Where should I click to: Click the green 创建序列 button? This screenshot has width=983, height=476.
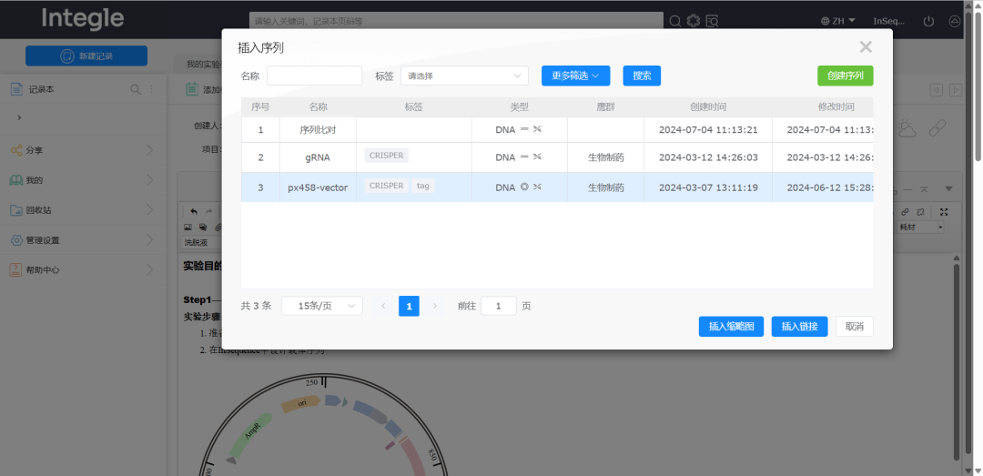click(845, 76)
